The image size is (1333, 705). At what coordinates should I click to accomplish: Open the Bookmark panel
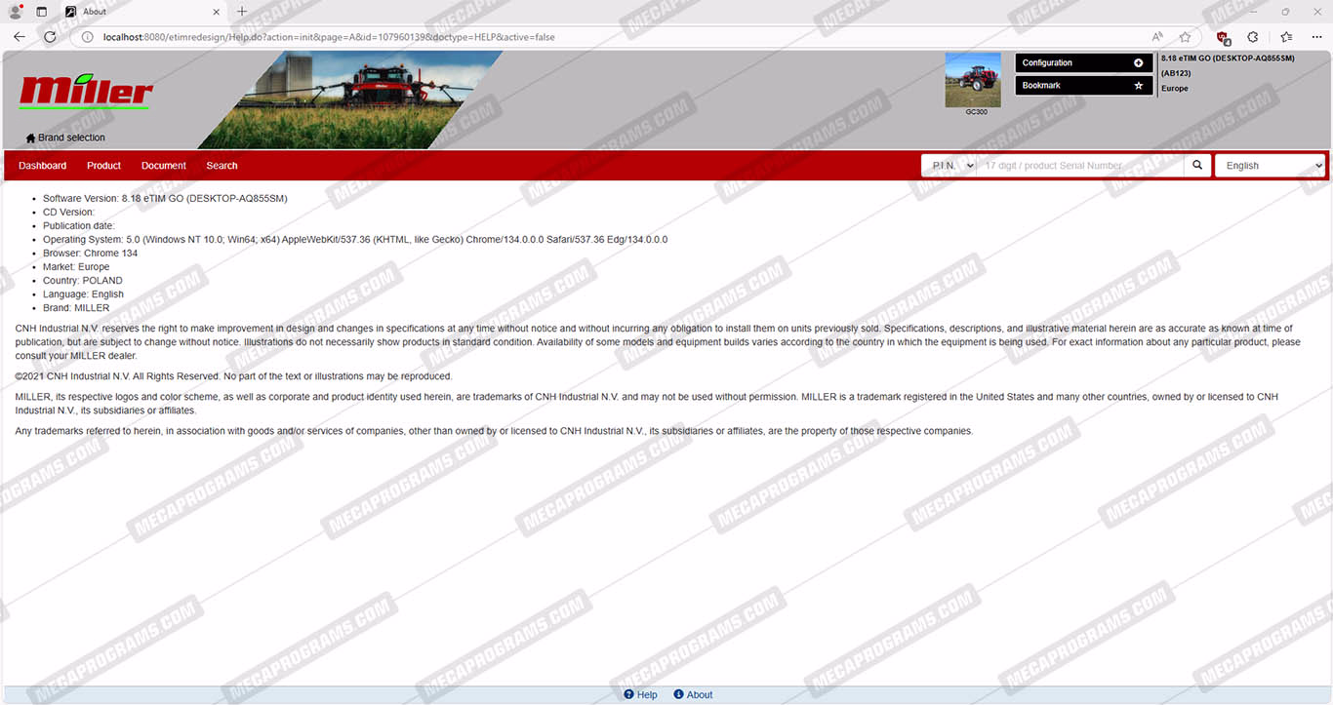1084,86
